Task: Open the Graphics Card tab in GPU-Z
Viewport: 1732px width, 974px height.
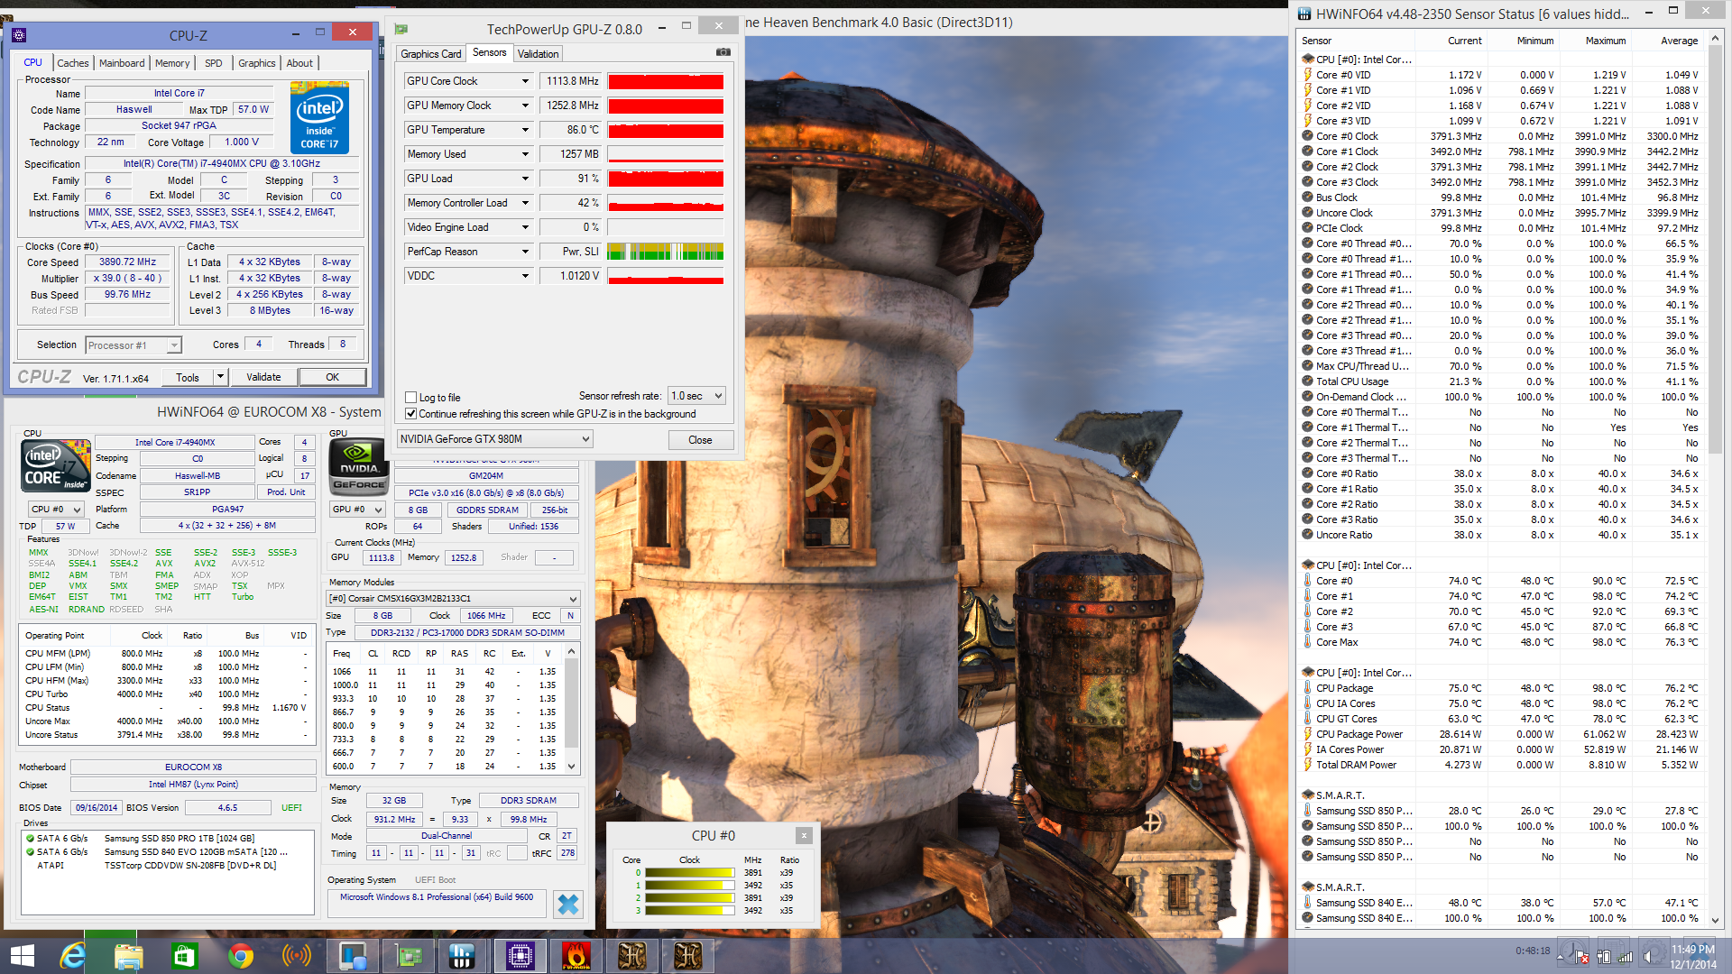Action: point(431,54)
